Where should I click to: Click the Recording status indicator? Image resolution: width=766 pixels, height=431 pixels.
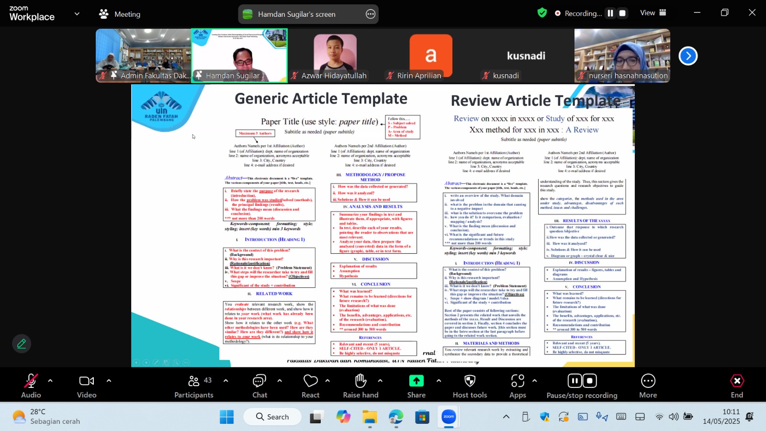[x=578, y=13]
